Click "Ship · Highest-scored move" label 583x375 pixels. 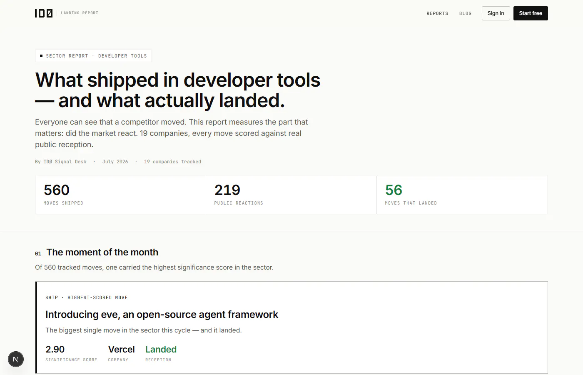pyautogui.click(x=87, y=297)
